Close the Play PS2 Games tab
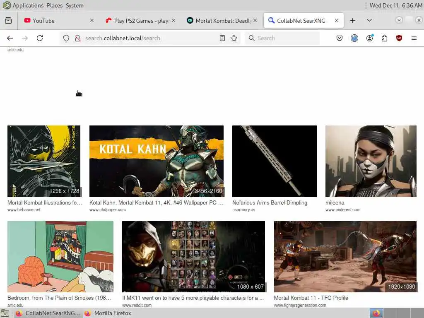This screenshot has height=318, width=424. [x=173, y=20]
